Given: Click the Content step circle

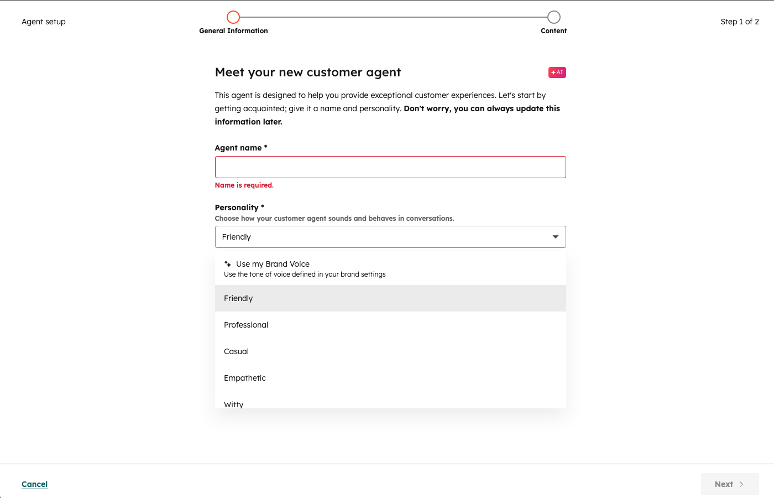Looking at the screenshot, I should click(553, 17).
